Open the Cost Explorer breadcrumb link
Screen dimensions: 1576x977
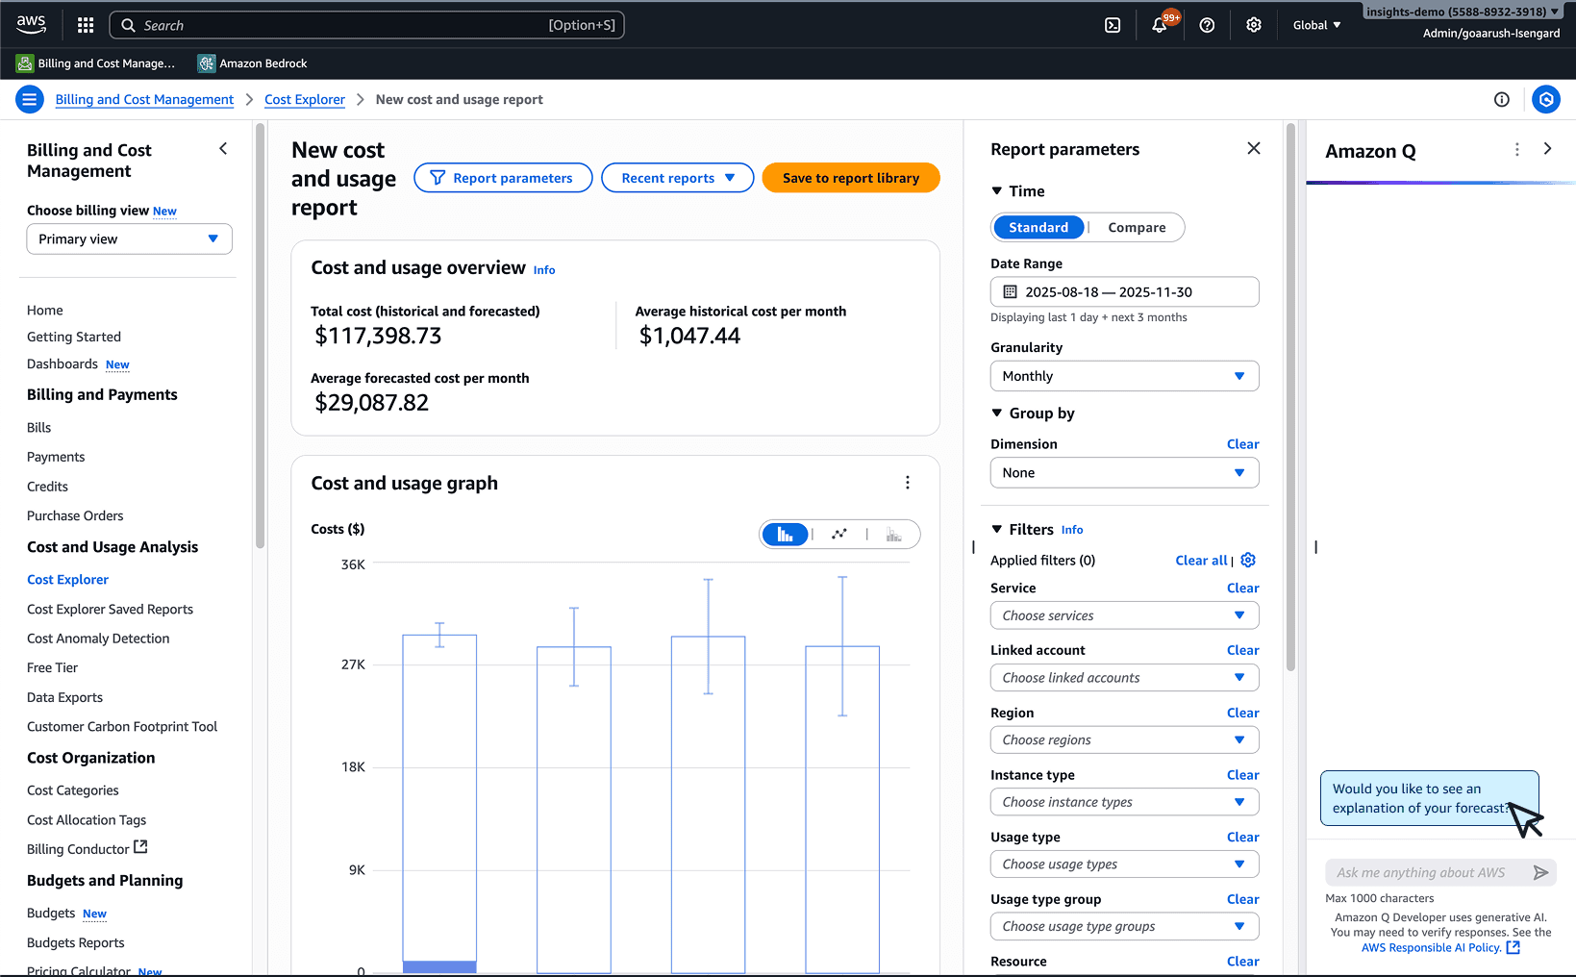[x=305, y=100]
